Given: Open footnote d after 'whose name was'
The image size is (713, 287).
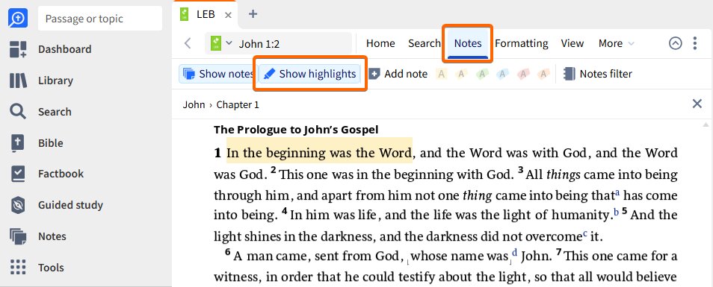Looking at the screenshot, I should click(x=515, y=253).
